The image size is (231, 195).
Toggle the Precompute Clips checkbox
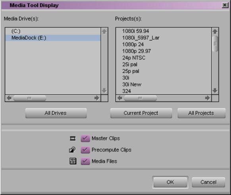click(85, 150)
